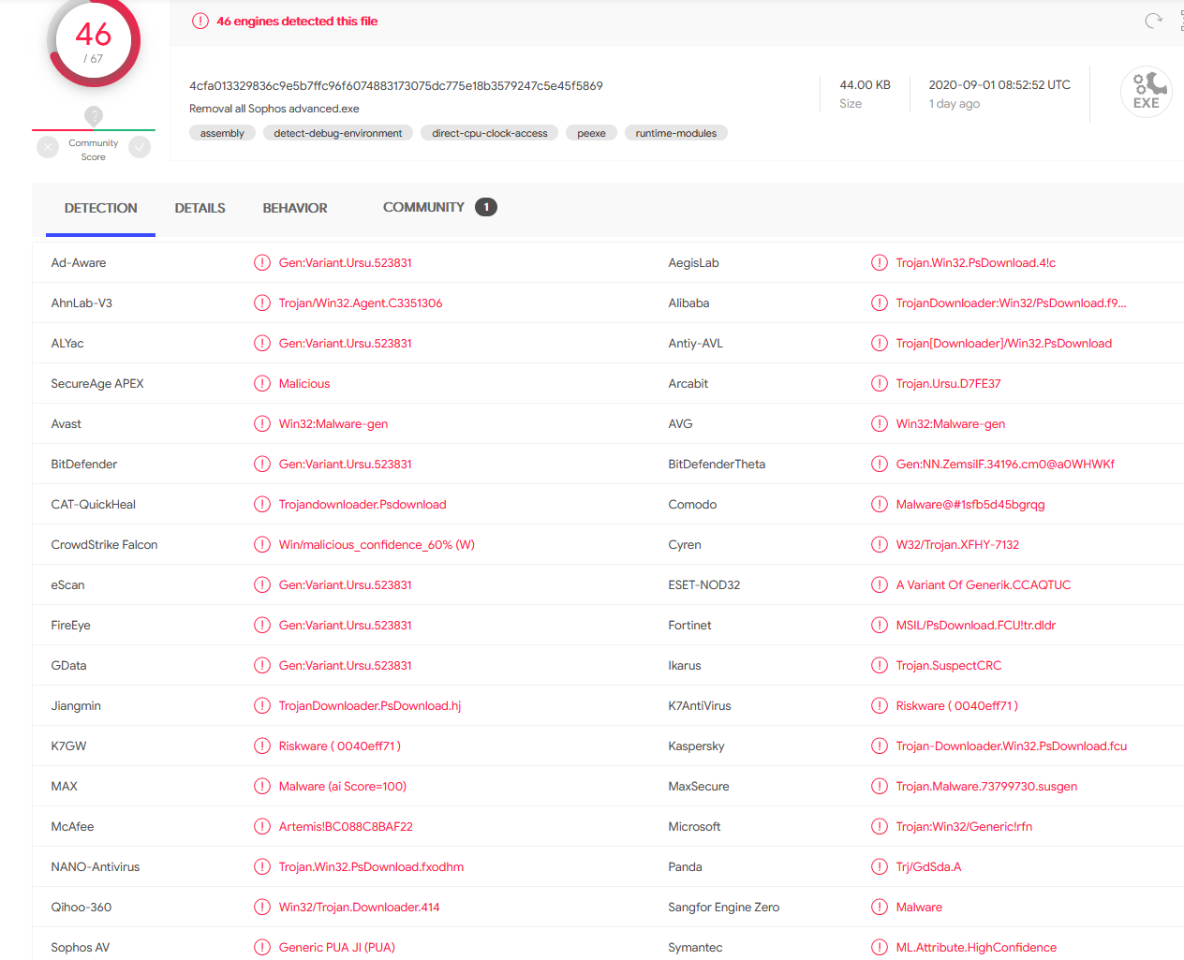Click 'A Variant Of Generik.CCAQTUC' result
The image size is (1184, 960).
click(984, 584)
